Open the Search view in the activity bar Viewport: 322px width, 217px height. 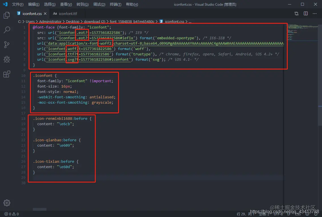[7, 30]
